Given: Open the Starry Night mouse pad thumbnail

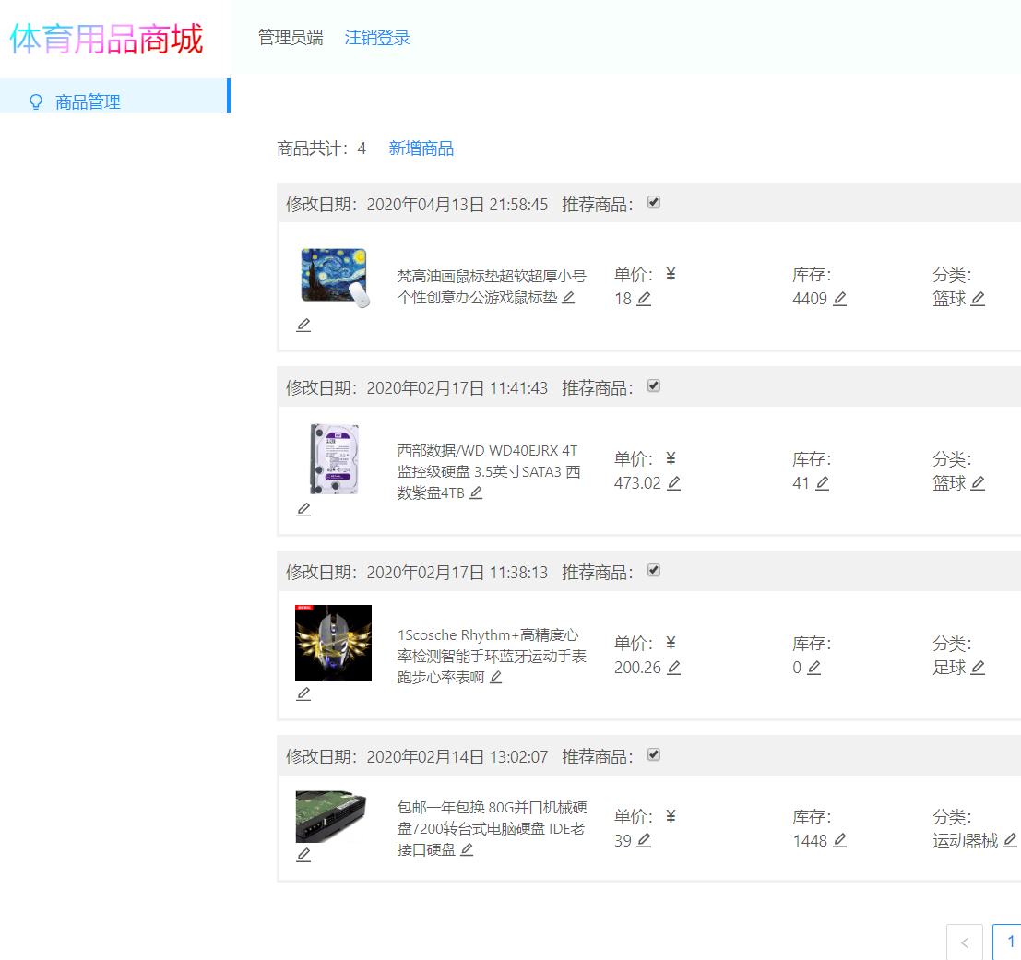Looking at the screenshot, I should [335, 278].
